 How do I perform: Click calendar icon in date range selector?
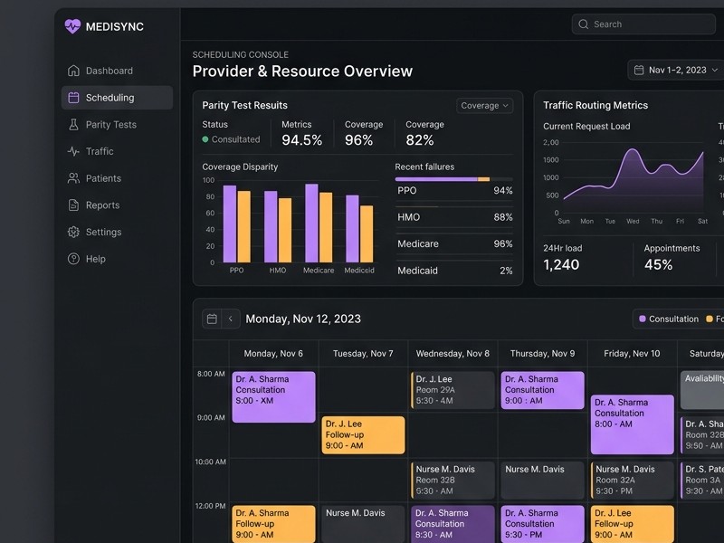[x=639, y=70]
